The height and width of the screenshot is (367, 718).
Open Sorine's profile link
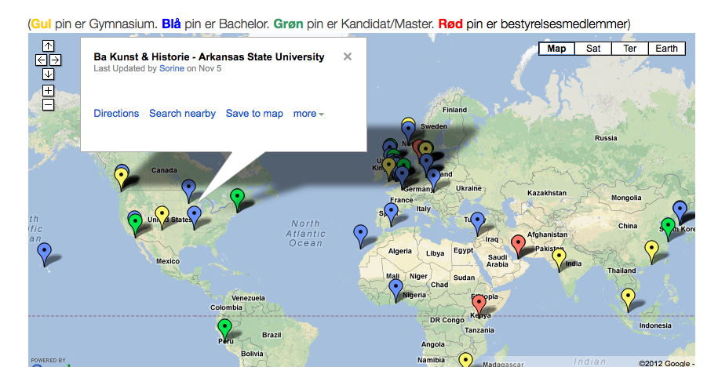tap(172, 69)
